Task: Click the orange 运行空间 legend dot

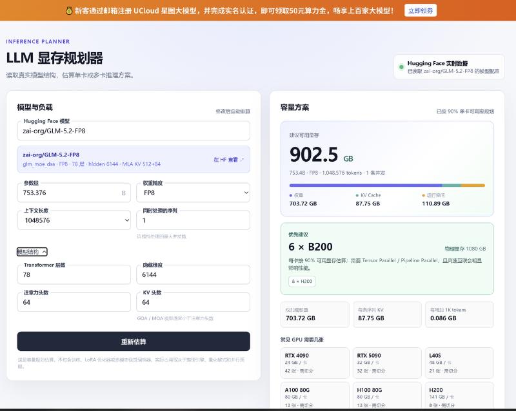Action: pos(424,195)
